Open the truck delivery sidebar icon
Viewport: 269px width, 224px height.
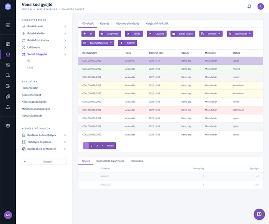(8, 75)
